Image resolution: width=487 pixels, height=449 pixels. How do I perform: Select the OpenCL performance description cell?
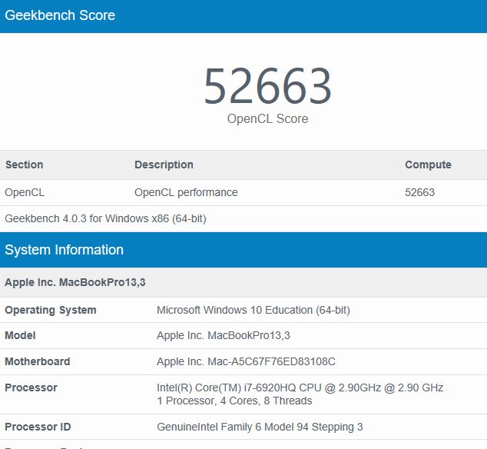tap(186, 192)
